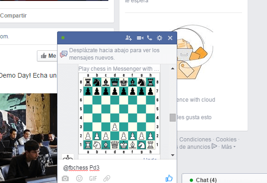Attach a file with the paperclip
The height and width of the screenshot is (183, 267).
tap(107, 178)
